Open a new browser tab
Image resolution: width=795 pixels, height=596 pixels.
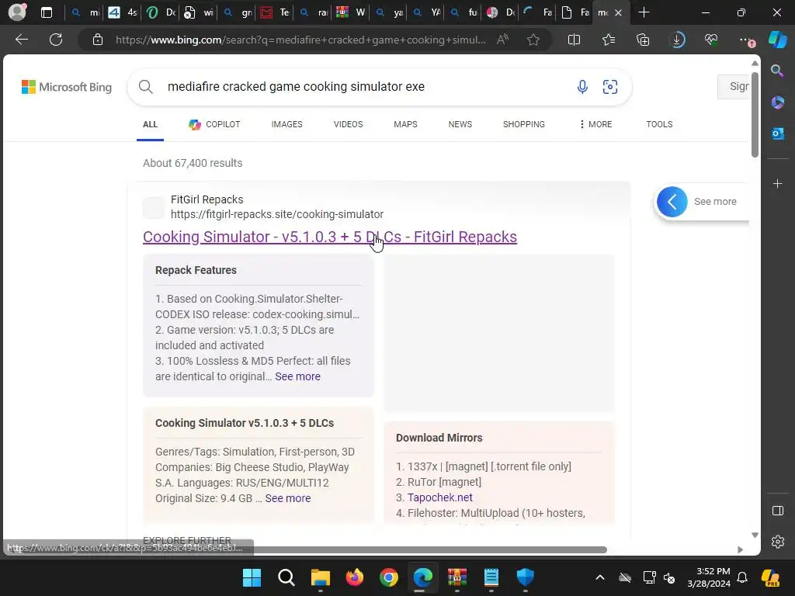644,12
